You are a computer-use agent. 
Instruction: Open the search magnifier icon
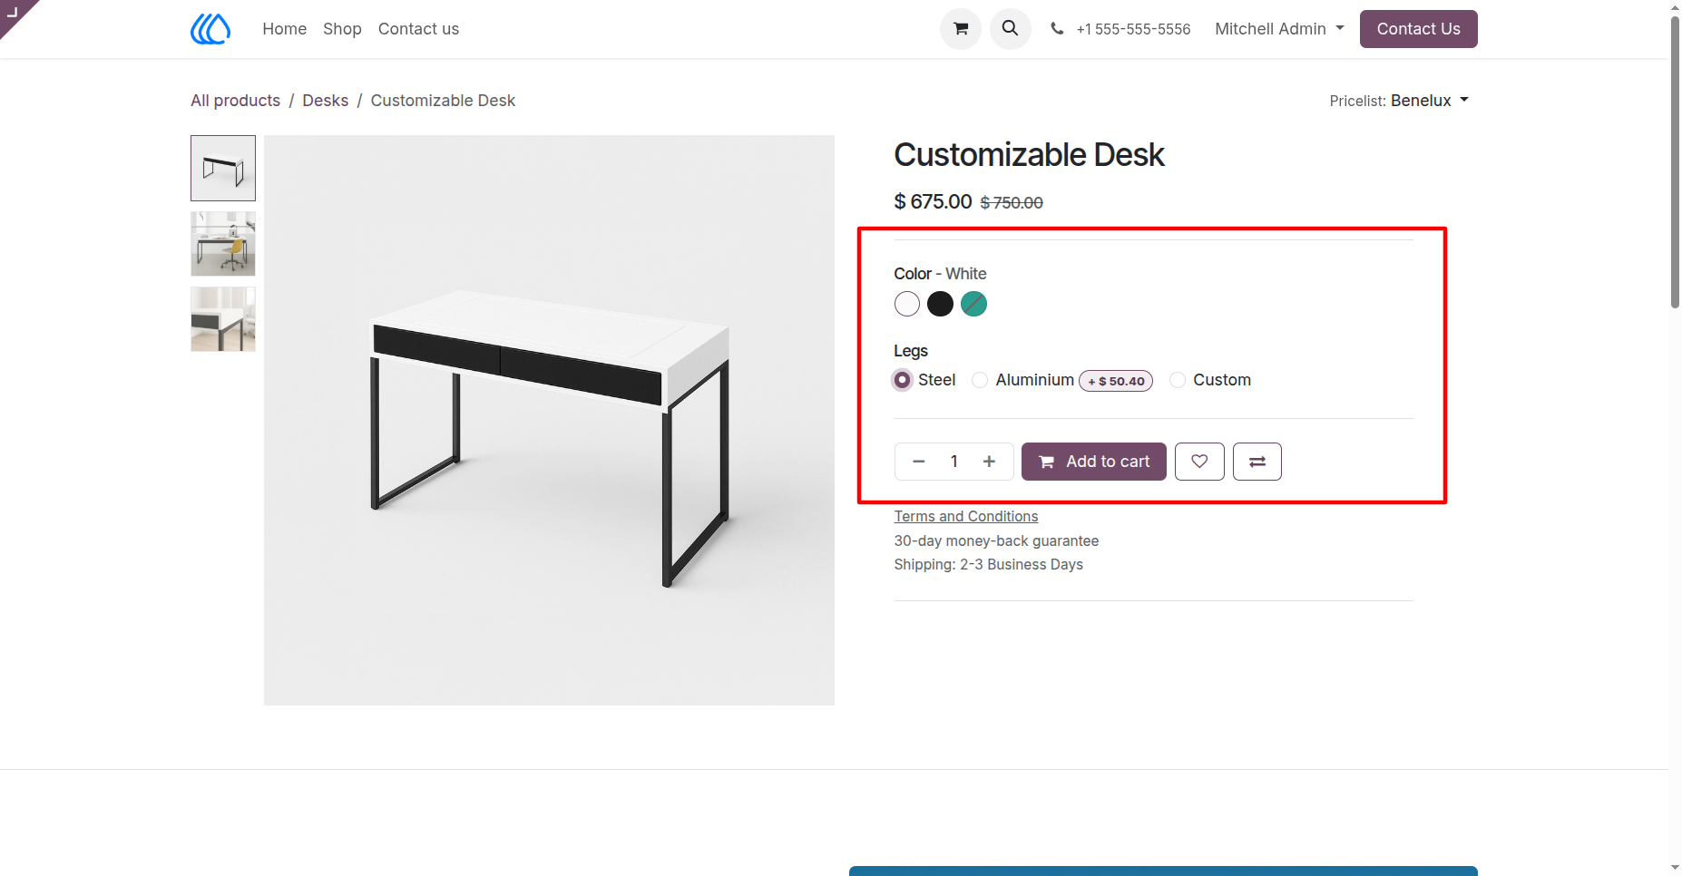pyautogui.click(x=1010, y=29)
